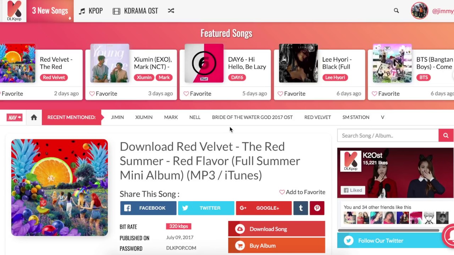Image resolution: width=454 pixels, height=255 pixels.
Task: Click the Facebook friends widget horizontal scrollbar
Action: point(388,230)
